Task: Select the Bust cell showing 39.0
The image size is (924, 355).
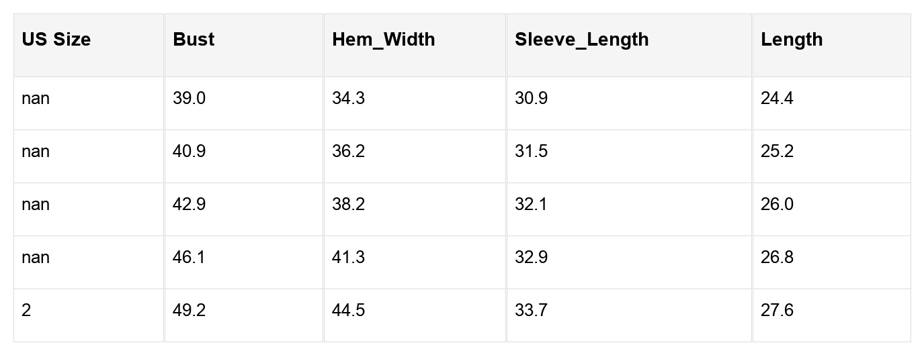Action: click(190, 99)
